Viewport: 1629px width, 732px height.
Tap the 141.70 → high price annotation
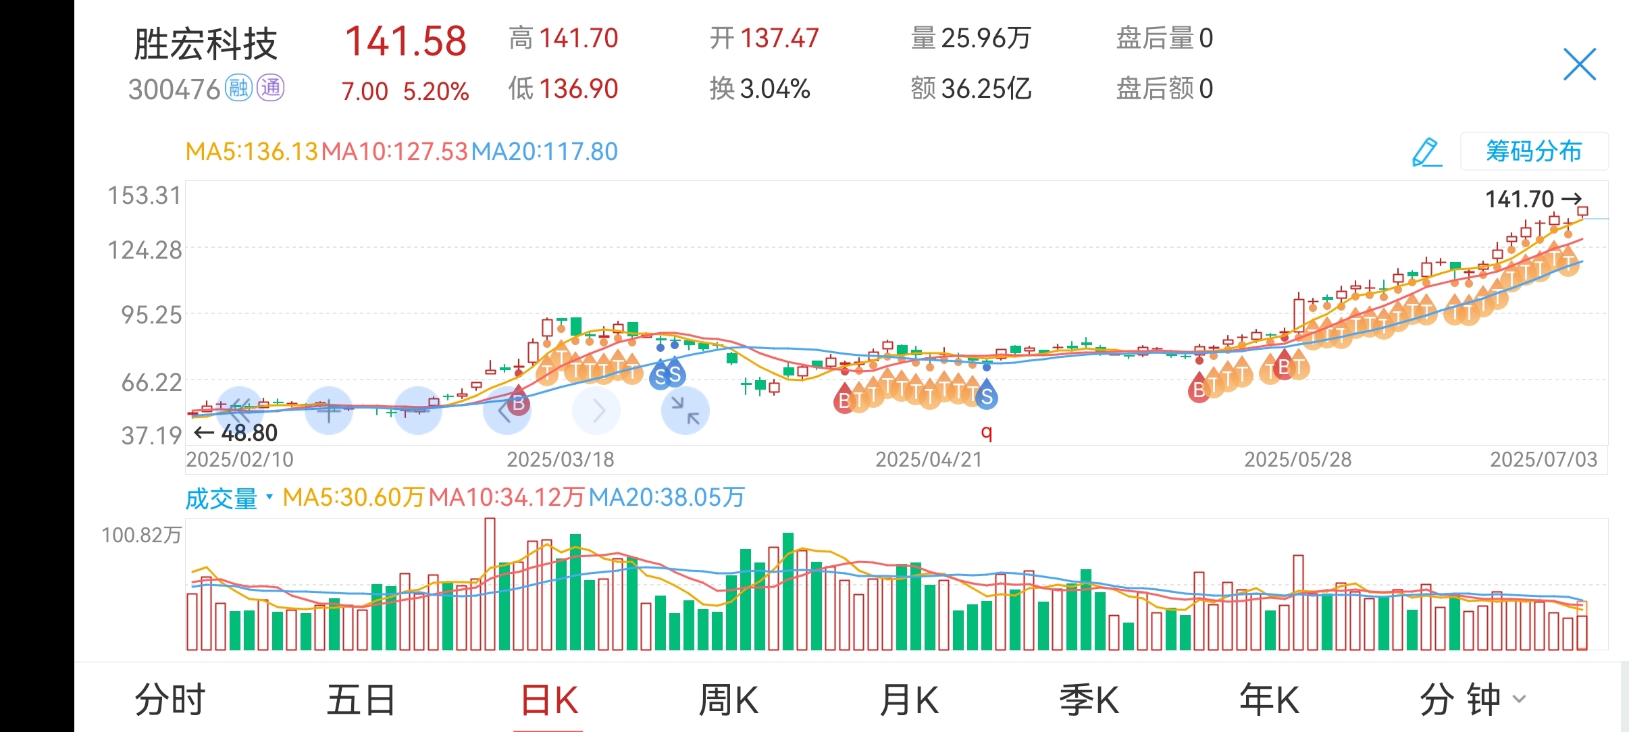pyautogui.click(x=1533, y=199)
